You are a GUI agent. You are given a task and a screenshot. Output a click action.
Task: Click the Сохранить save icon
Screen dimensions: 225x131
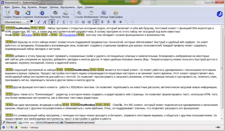point(28,13)
